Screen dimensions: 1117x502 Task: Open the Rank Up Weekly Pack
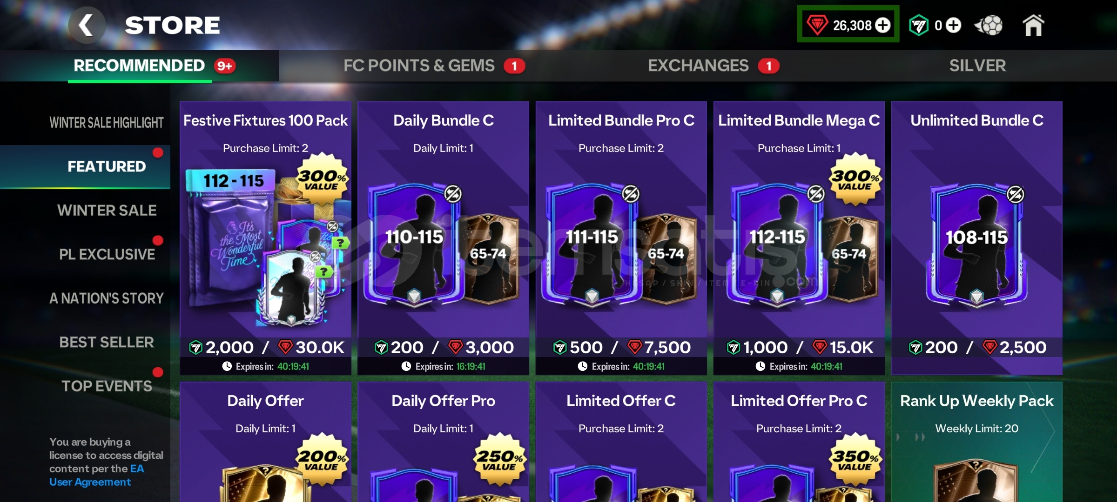[977, 442]
